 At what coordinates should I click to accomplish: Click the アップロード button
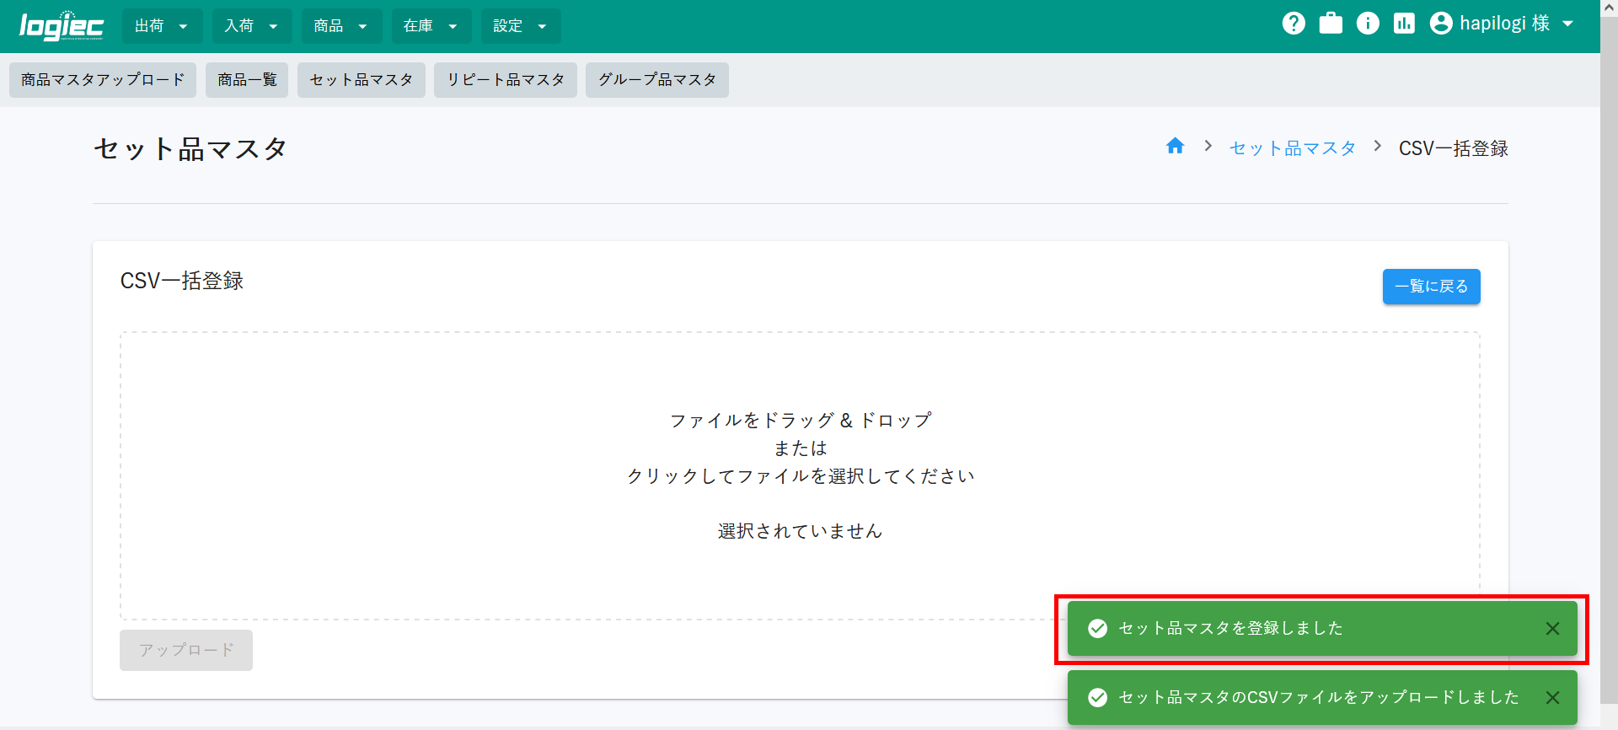[186, 651]
